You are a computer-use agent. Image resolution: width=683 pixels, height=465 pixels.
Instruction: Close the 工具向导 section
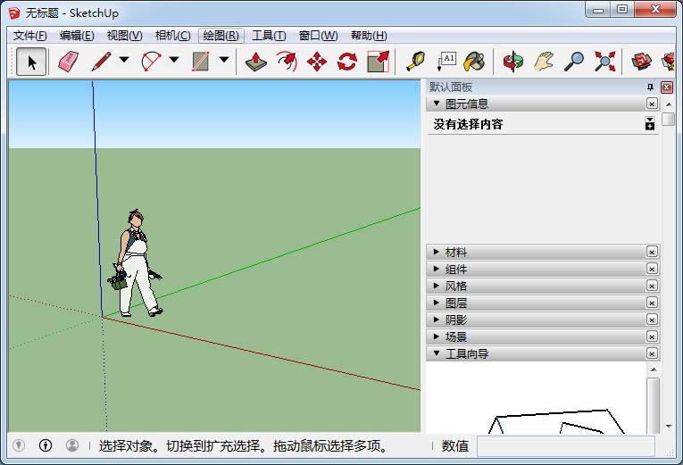click(x=652, y=353)
